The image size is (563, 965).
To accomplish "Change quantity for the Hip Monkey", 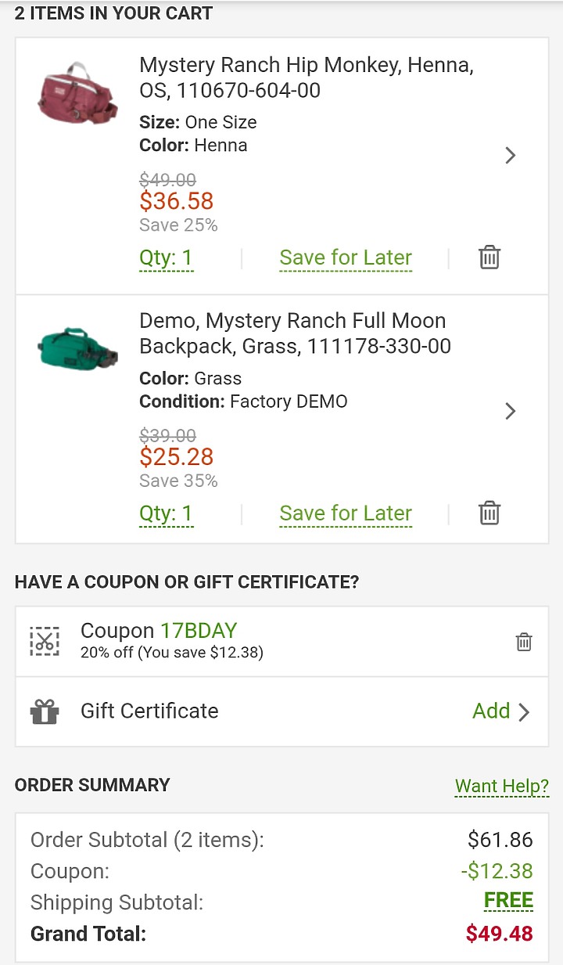I will click(166, 257).
